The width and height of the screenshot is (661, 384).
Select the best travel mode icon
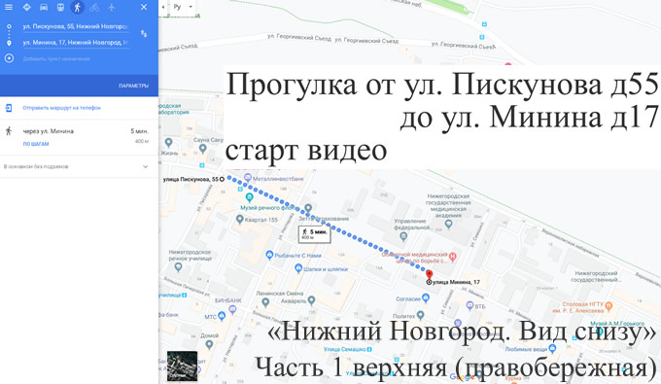click(x=26, y=7)
